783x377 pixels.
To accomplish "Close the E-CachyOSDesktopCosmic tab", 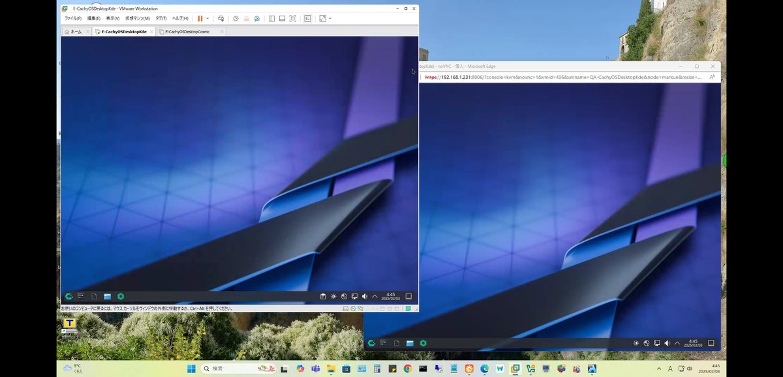I will point(222,31).
